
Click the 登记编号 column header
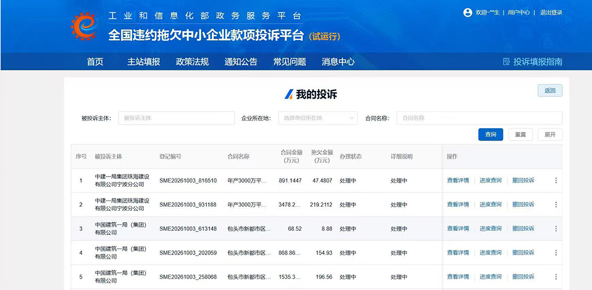pyautogui.click(x=170, y=157)
